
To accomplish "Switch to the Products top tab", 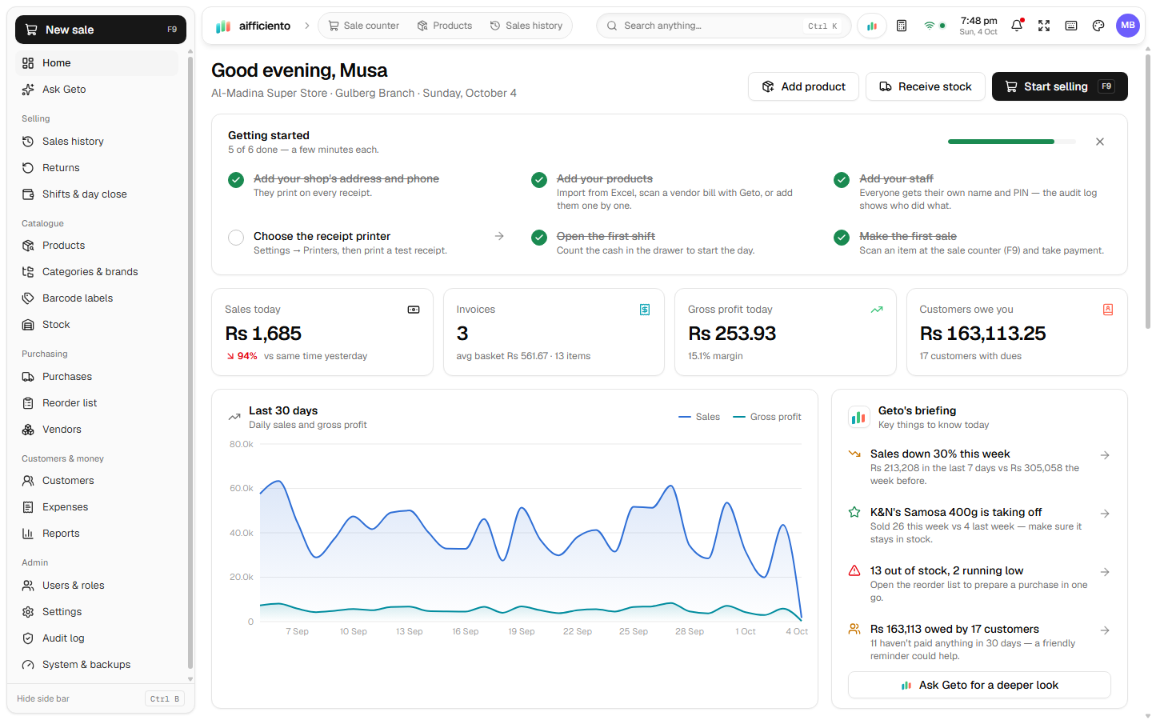I will (x=445, y=26).
